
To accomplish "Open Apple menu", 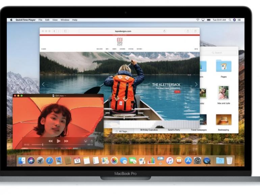I will (x=11, y=20).
